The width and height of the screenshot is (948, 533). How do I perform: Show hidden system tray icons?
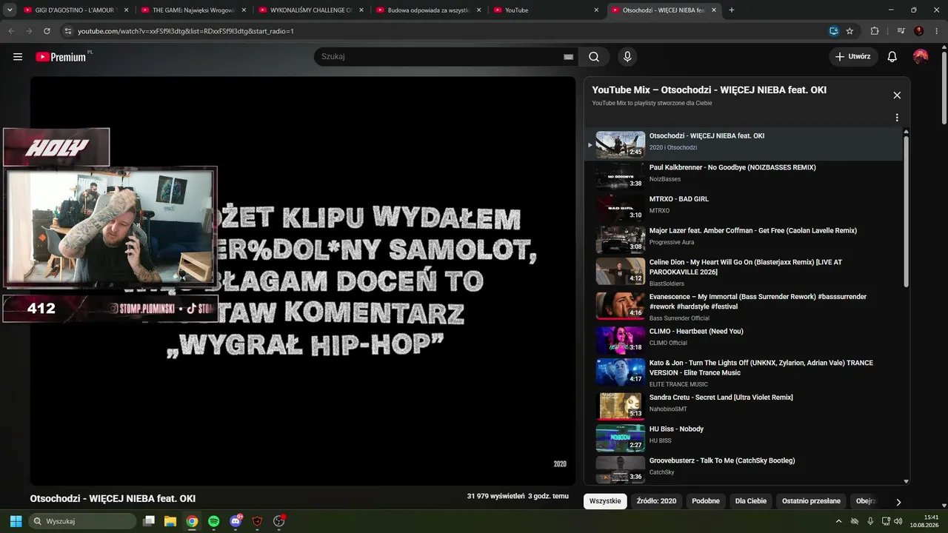(838, 521)
